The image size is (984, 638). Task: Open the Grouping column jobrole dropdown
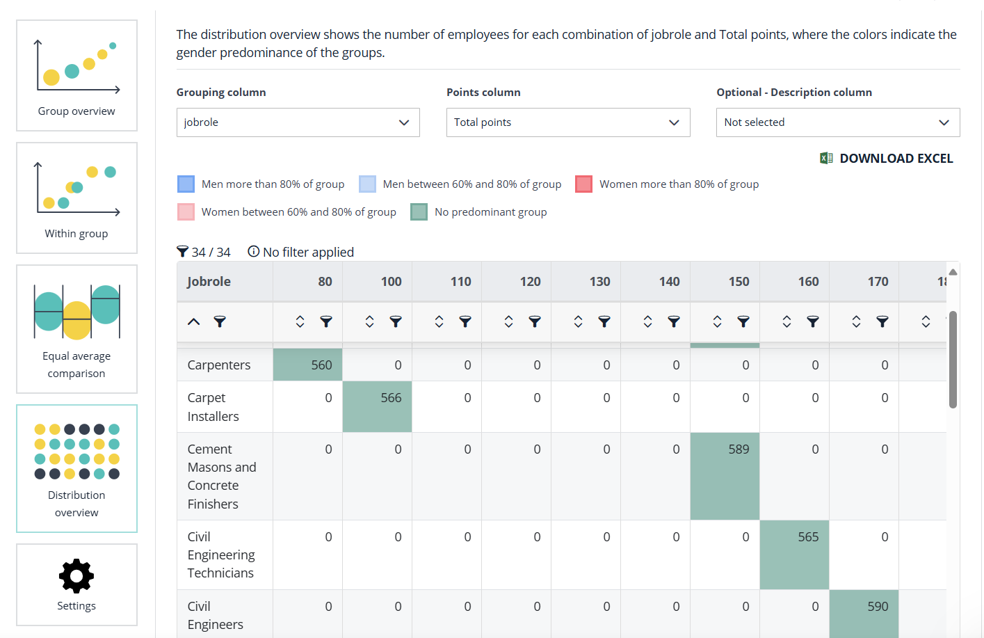[298, 122]
